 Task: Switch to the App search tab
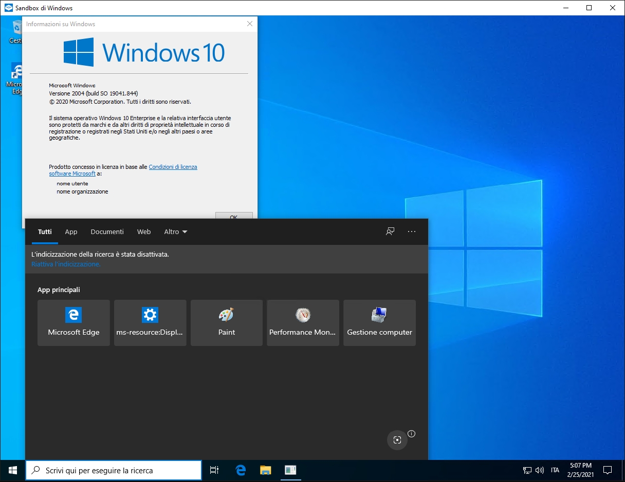click(71, 232)
